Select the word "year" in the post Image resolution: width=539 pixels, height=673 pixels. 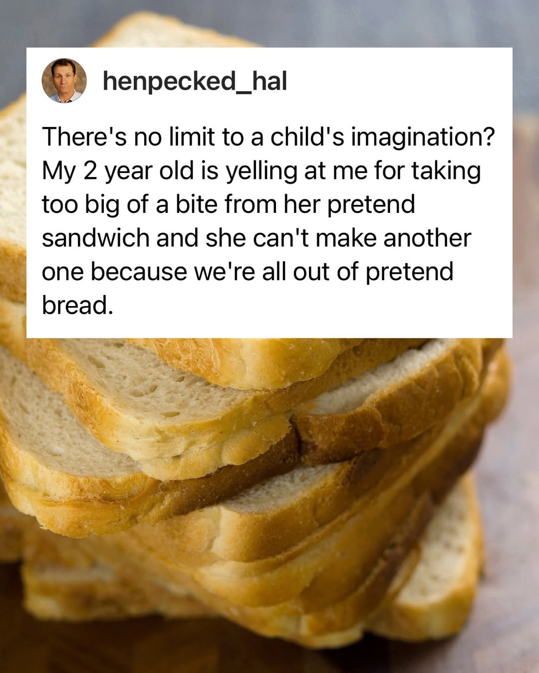pos(128,171)
